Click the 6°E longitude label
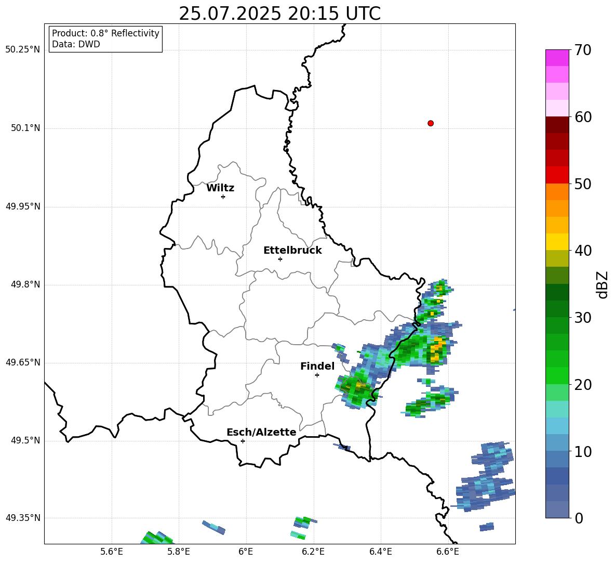This screenshot has height=562, width=615. pos(246,552)
